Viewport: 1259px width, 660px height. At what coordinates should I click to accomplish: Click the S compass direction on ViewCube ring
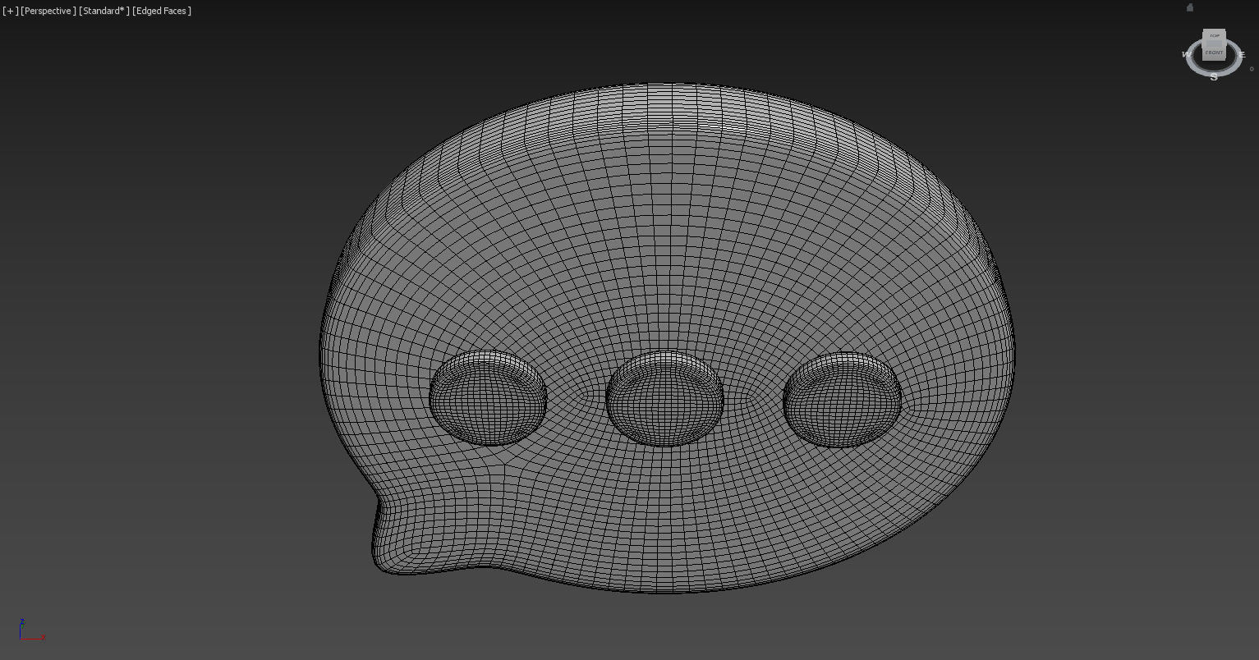[1214, 77]
